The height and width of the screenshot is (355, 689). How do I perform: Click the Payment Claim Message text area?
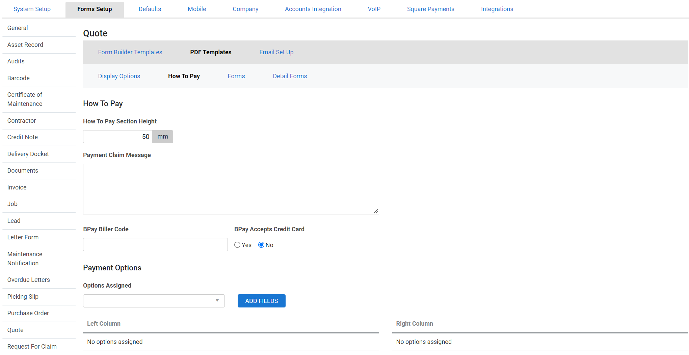(x=231, y=189)
